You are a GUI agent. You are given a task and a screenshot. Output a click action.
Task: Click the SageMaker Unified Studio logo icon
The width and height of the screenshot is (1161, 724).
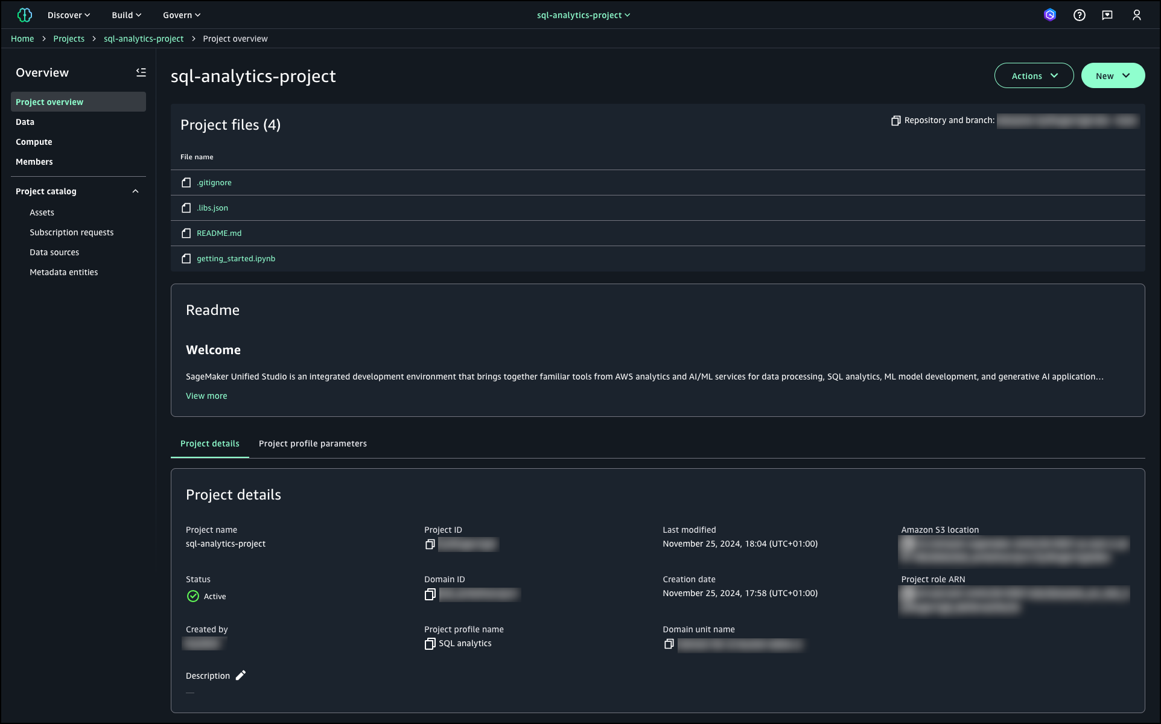tap(25, 15)
